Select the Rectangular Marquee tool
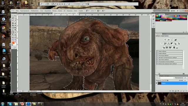188x106 pixels. click(x=13, y=16)
